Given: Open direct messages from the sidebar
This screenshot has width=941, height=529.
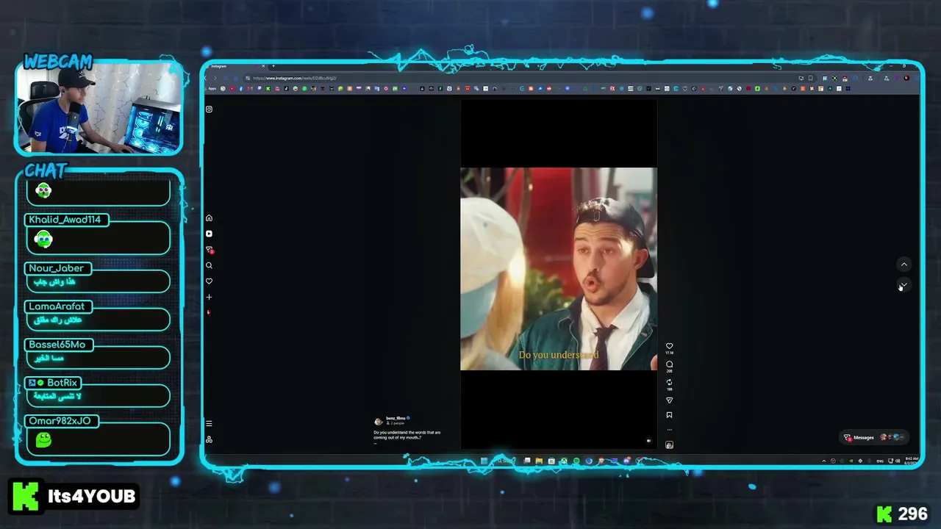Looking at the screenshot, I should (209, 250).
